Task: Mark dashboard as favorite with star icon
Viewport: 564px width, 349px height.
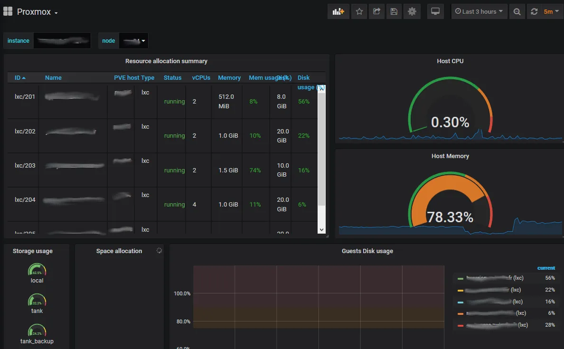Action: click(x=359, y=11)
